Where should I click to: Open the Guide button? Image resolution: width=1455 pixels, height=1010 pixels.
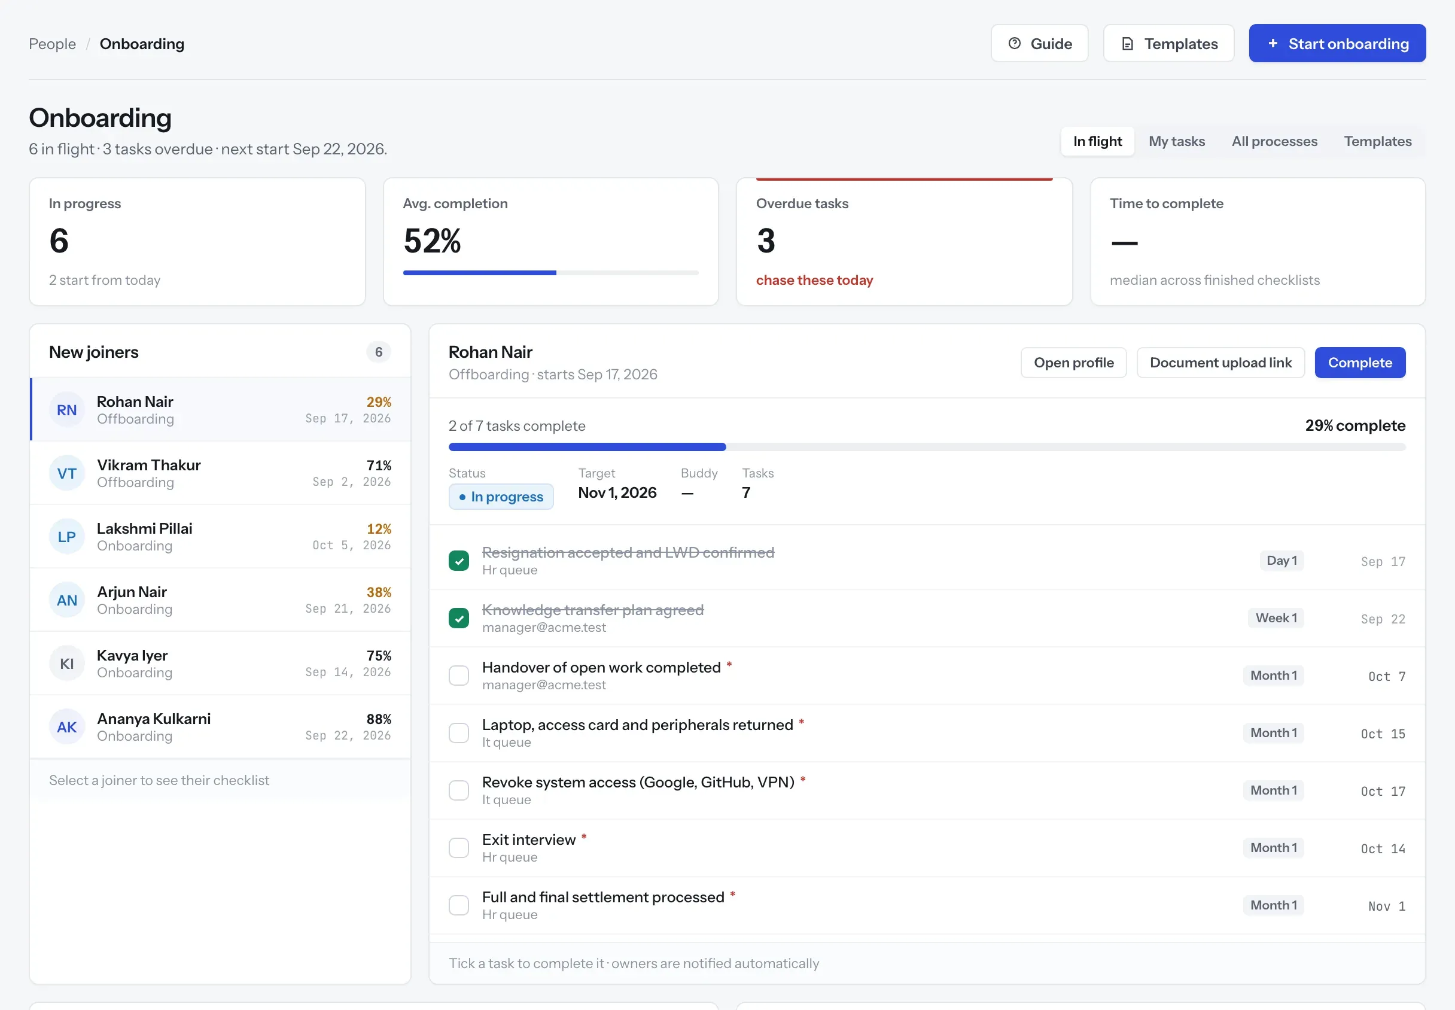click(x=1039, y=43)
